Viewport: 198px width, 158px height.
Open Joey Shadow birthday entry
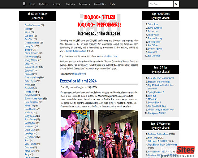pos(30,137)
